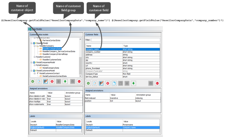
Task: Click the grey paste icon under Customer fields
Action: click(x=120, y=83)
